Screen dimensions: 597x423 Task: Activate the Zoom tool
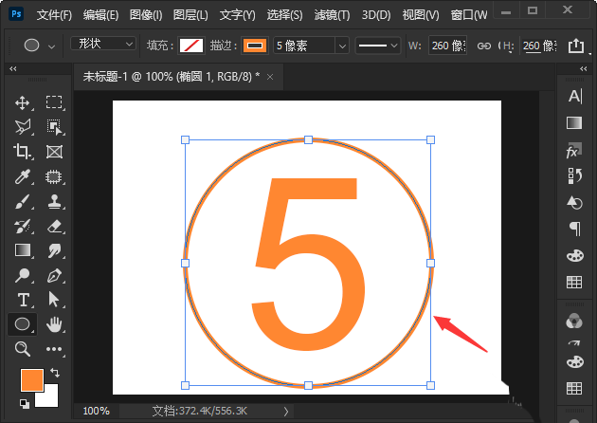(x=23, y=349)
